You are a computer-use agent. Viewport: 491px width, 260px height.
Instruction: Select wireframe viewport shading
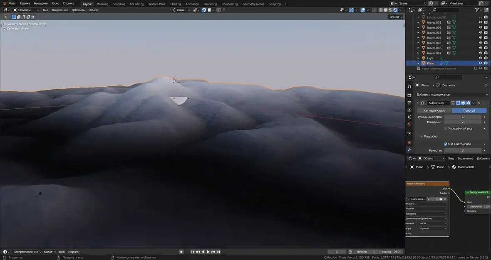[x=381, y=10]
